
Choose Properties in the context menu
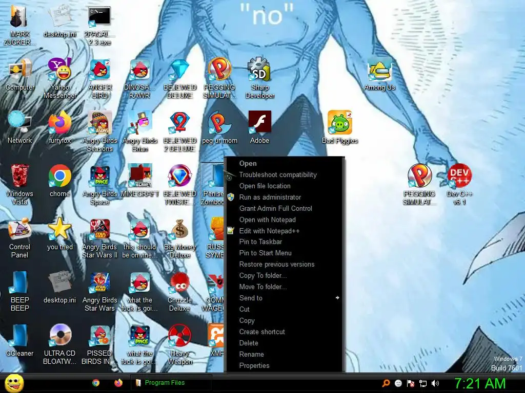(x=284, y=365)
